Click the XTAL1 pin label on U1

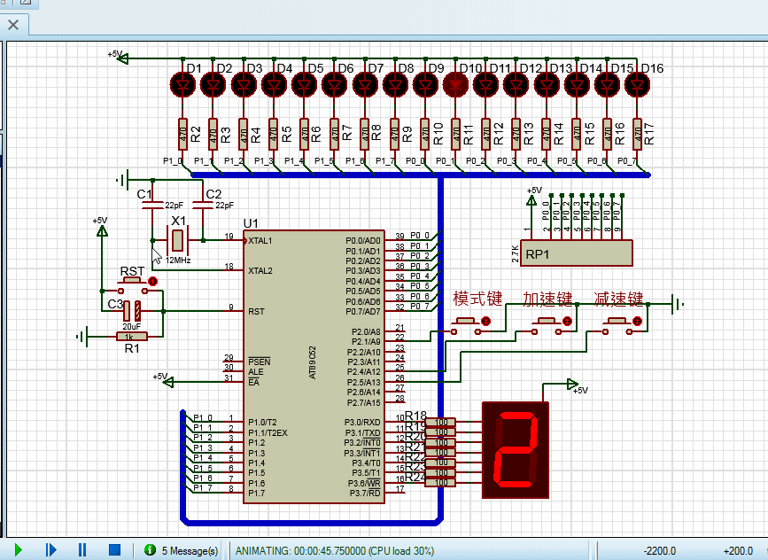point(260,240)
